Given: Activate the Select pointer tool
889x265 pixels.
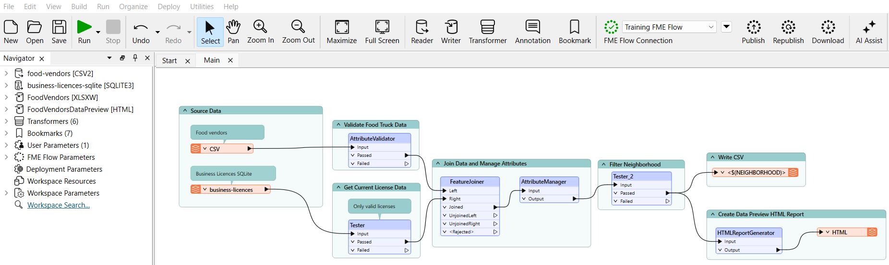Looking at the screenshot, I should (210, 32).
